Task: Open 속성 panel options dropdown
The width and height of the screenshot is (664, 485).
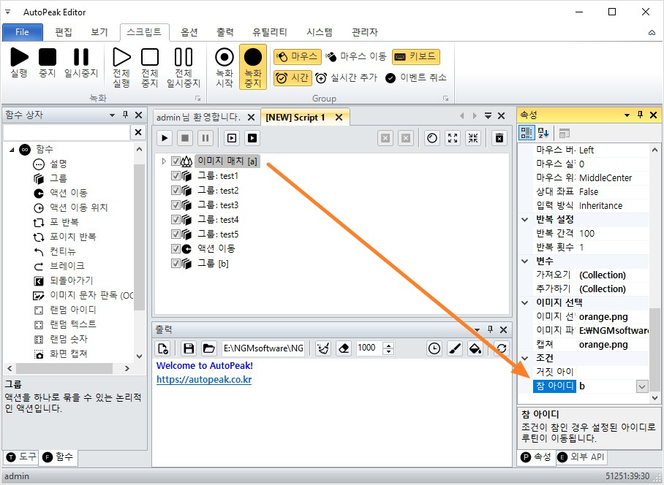Action: pos(627,115)
